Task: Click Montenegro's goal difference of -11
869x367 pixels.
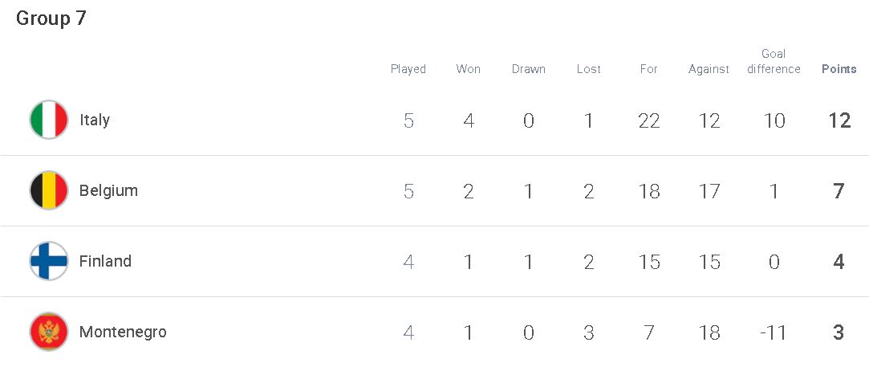Action: [774, 332]
